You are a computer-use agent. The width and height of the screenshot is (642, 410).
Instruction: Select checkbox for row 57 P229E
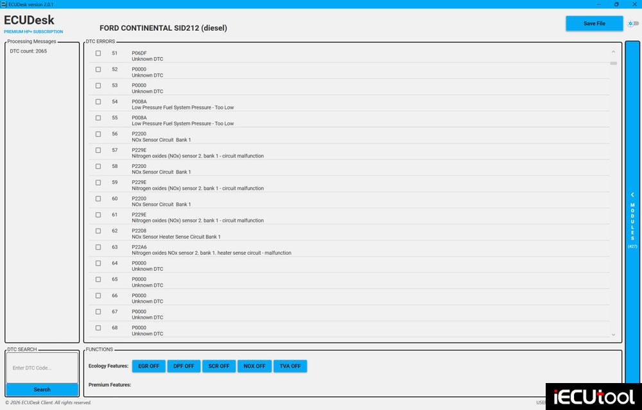pos(98,150)
